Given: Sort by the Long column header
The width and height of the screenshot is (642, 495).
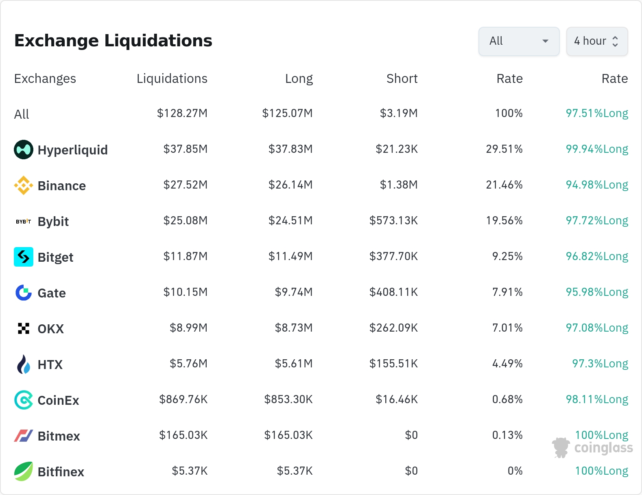Looking at the screenshot, I should pos(299,78).
